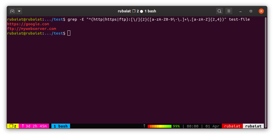
Task: Click the new tab icon in title bar
Action: click(12, 11)
